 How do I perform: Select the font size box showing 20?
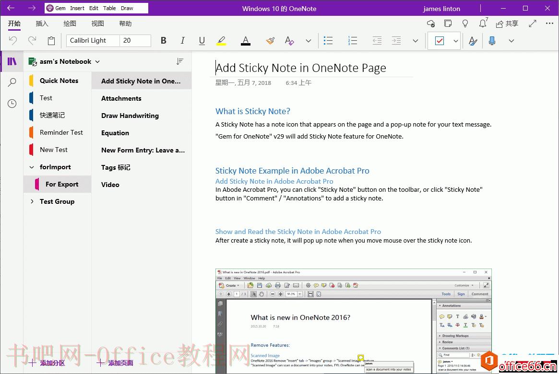click(x=135, y=41)
